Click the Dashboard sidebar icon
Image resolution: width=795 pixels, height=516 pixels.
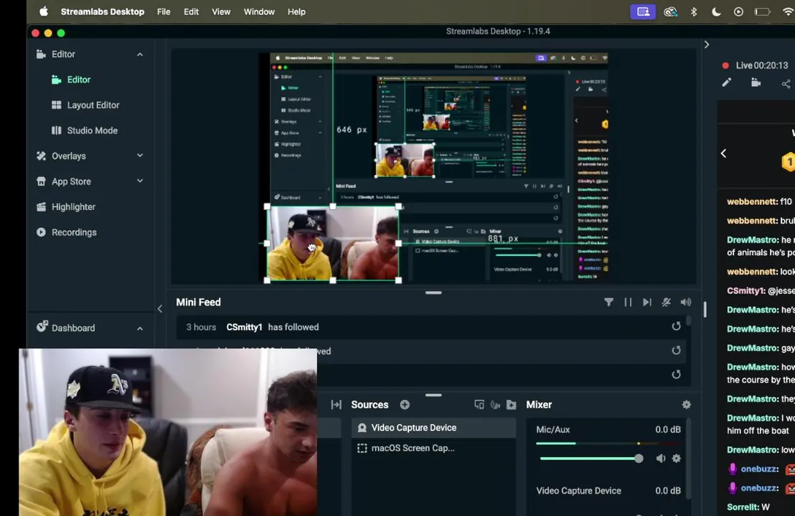[42, 327]
